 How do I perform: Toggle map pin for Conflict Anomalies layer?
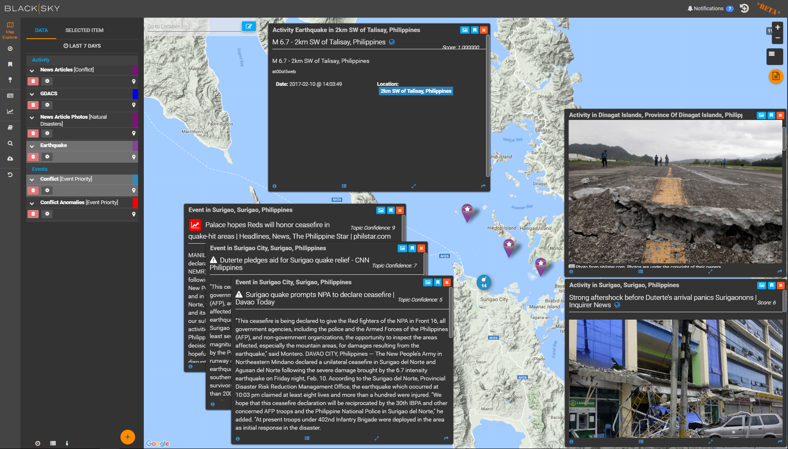134,214
